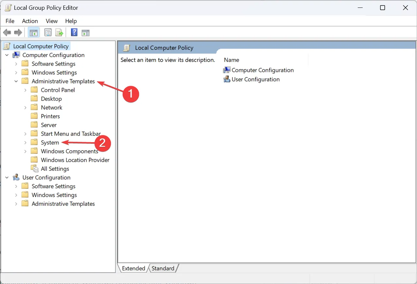The image size is (417, 284).
Task: Select All Settings label in tree
Action: [55, 169]
